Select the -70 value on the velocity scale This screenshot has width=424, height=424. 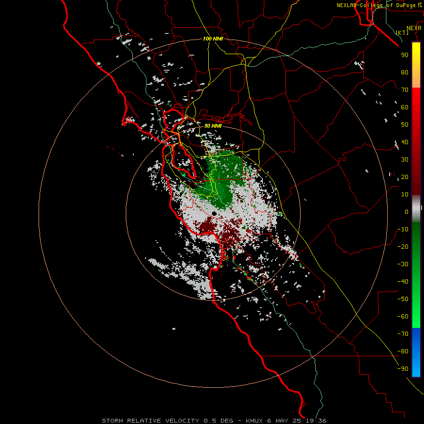(x=403, y=334)
